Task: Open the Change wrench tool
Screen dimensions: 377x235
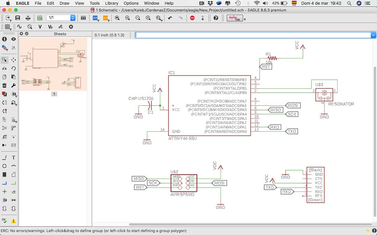Action: (14, 85)
